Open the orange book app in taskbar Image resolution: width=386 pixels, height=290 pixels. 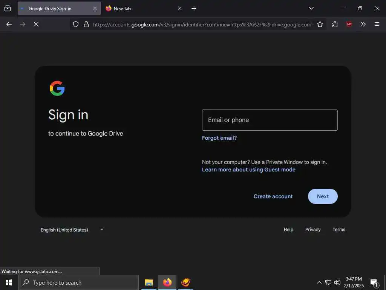tap(185, 282)
